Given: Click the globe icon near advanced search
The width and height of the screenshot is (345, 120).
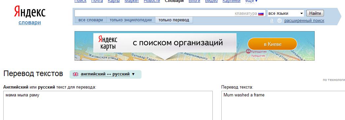Looking at the screenshot, I should [279, 21].
